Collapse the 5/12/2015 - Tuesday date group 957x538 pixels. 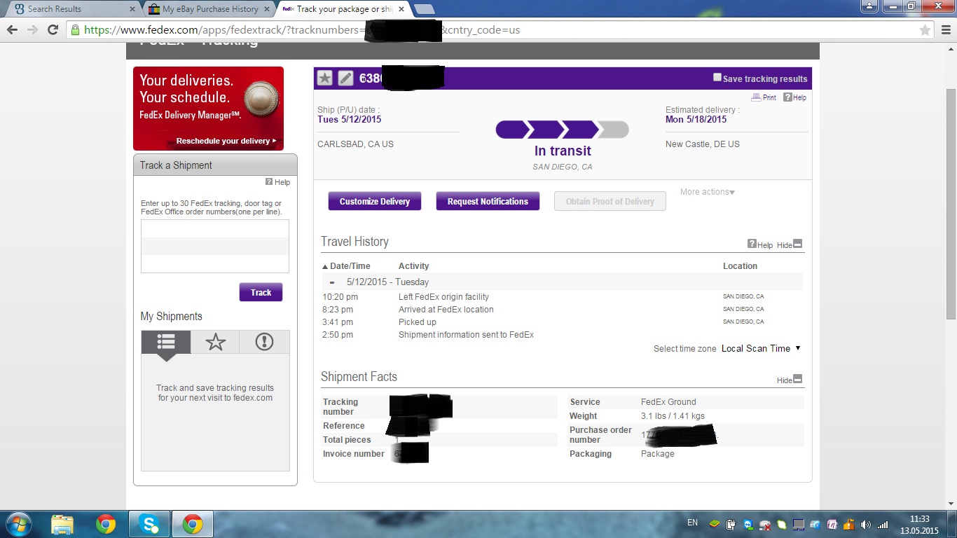(332, 282)
